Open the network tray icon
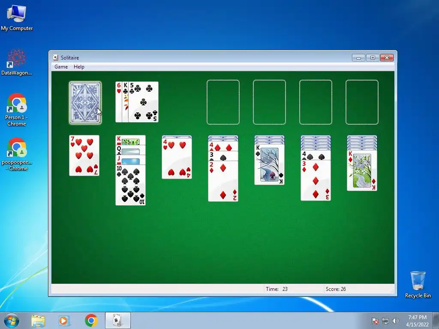The width and height of the screenshot is (439, 329). (385, 321)
